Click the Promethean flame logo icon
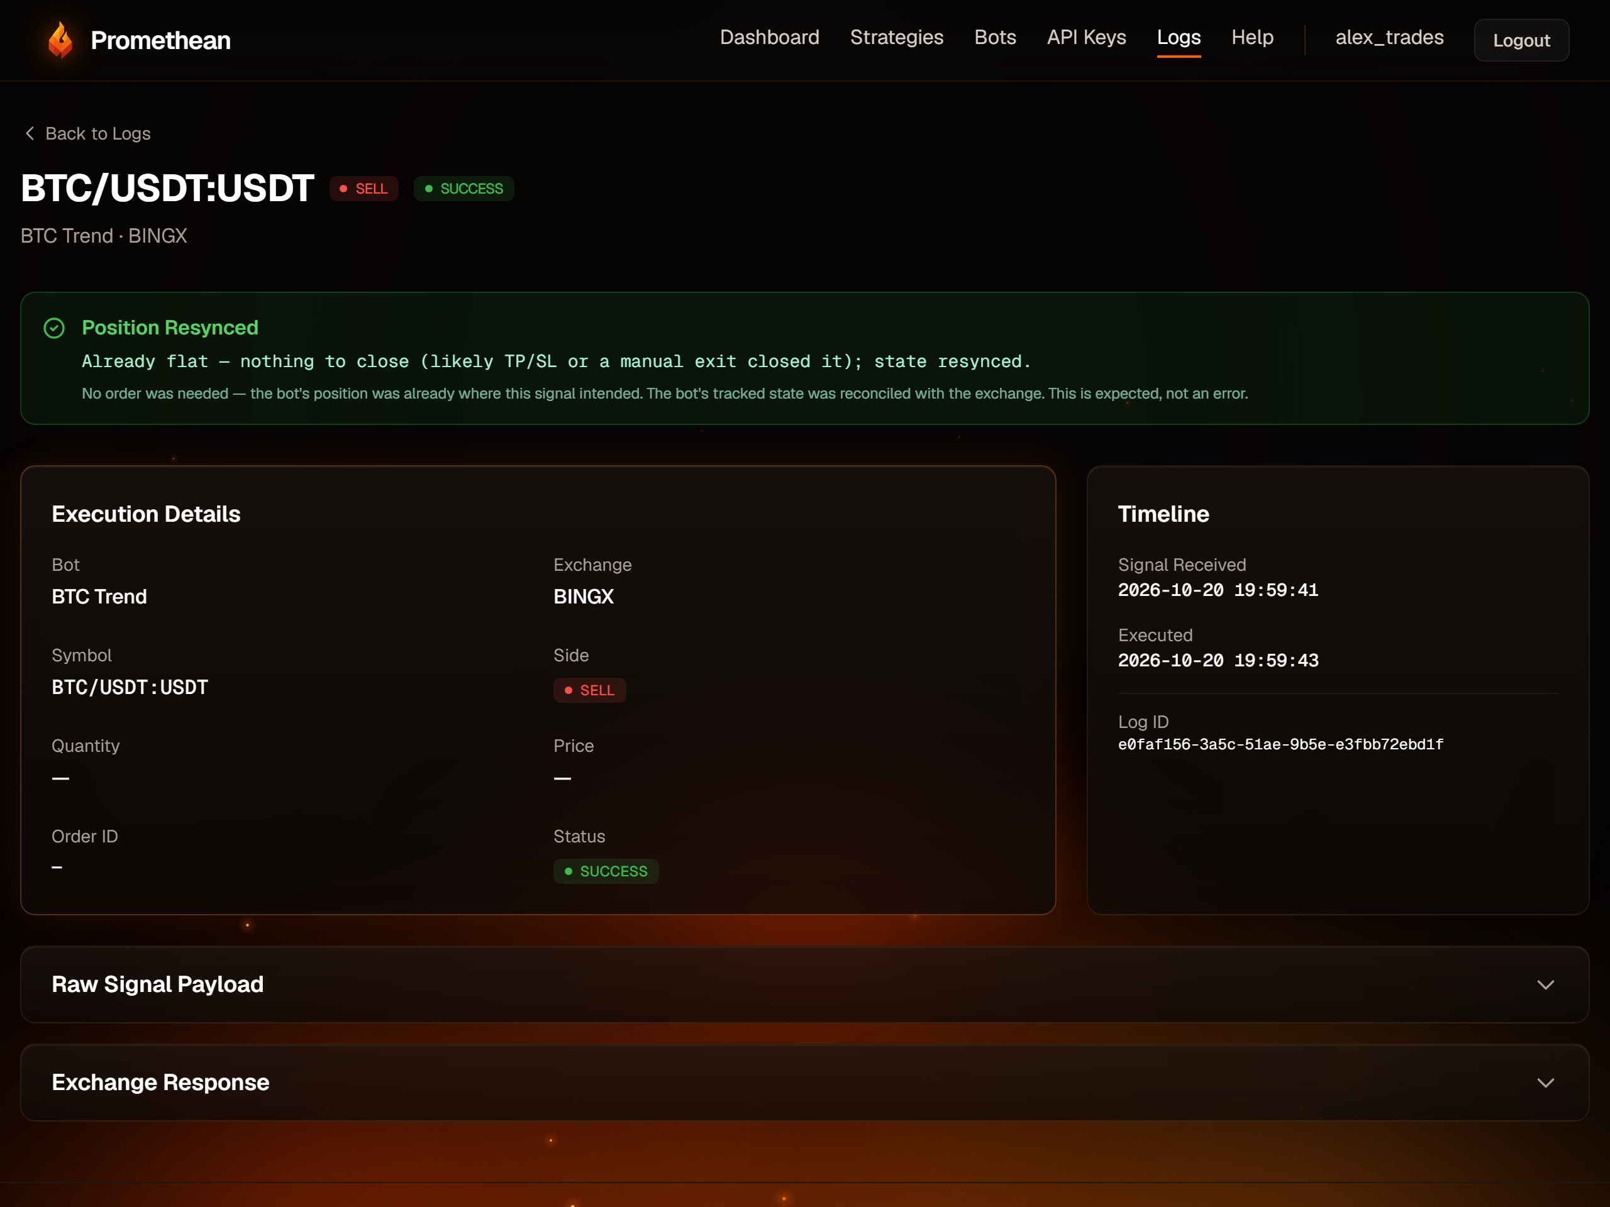This screenshot has height=1207, width=1610. 60,39
